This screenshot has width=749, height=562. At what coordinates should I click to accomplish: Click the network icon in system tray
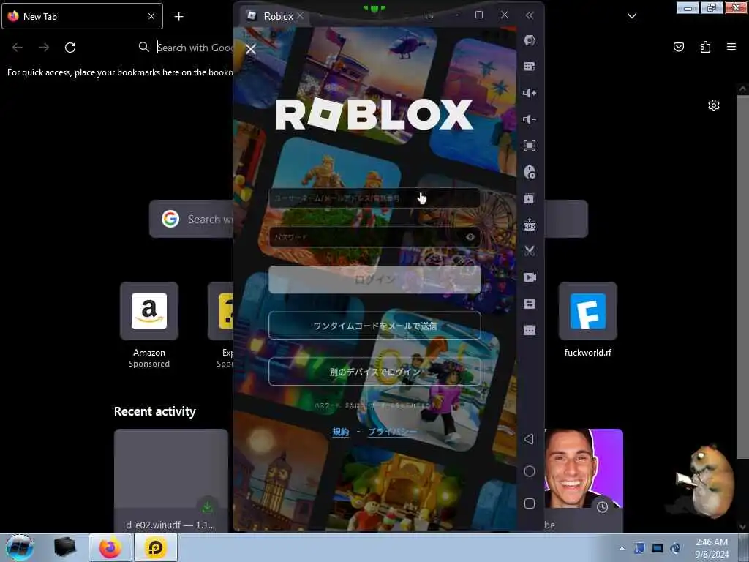[658, 548]
